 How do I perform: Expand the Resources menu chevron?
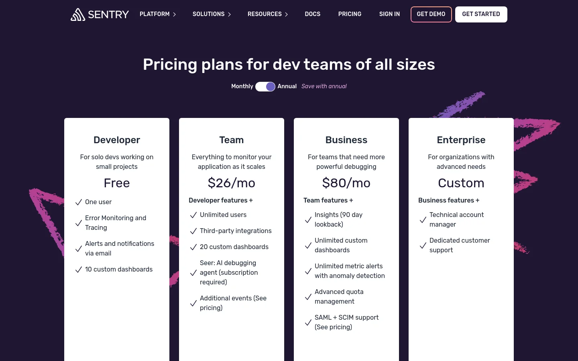coord(286,14)
